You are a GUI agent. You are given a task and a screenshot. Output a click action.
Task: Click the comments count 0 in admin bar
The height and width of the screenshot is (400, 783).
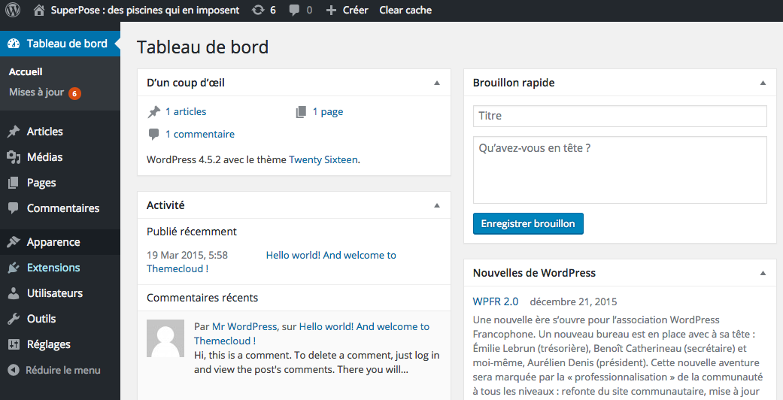[x=309, y=10]
